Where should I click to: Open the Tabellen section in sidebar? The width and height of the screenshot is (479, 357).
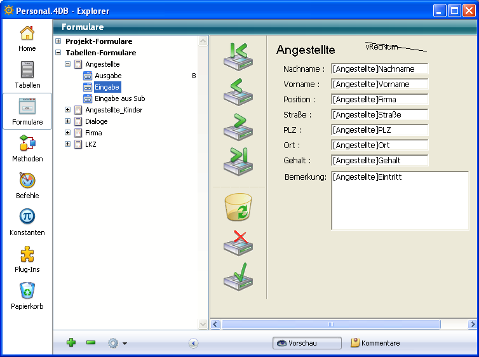coord(27,74)
